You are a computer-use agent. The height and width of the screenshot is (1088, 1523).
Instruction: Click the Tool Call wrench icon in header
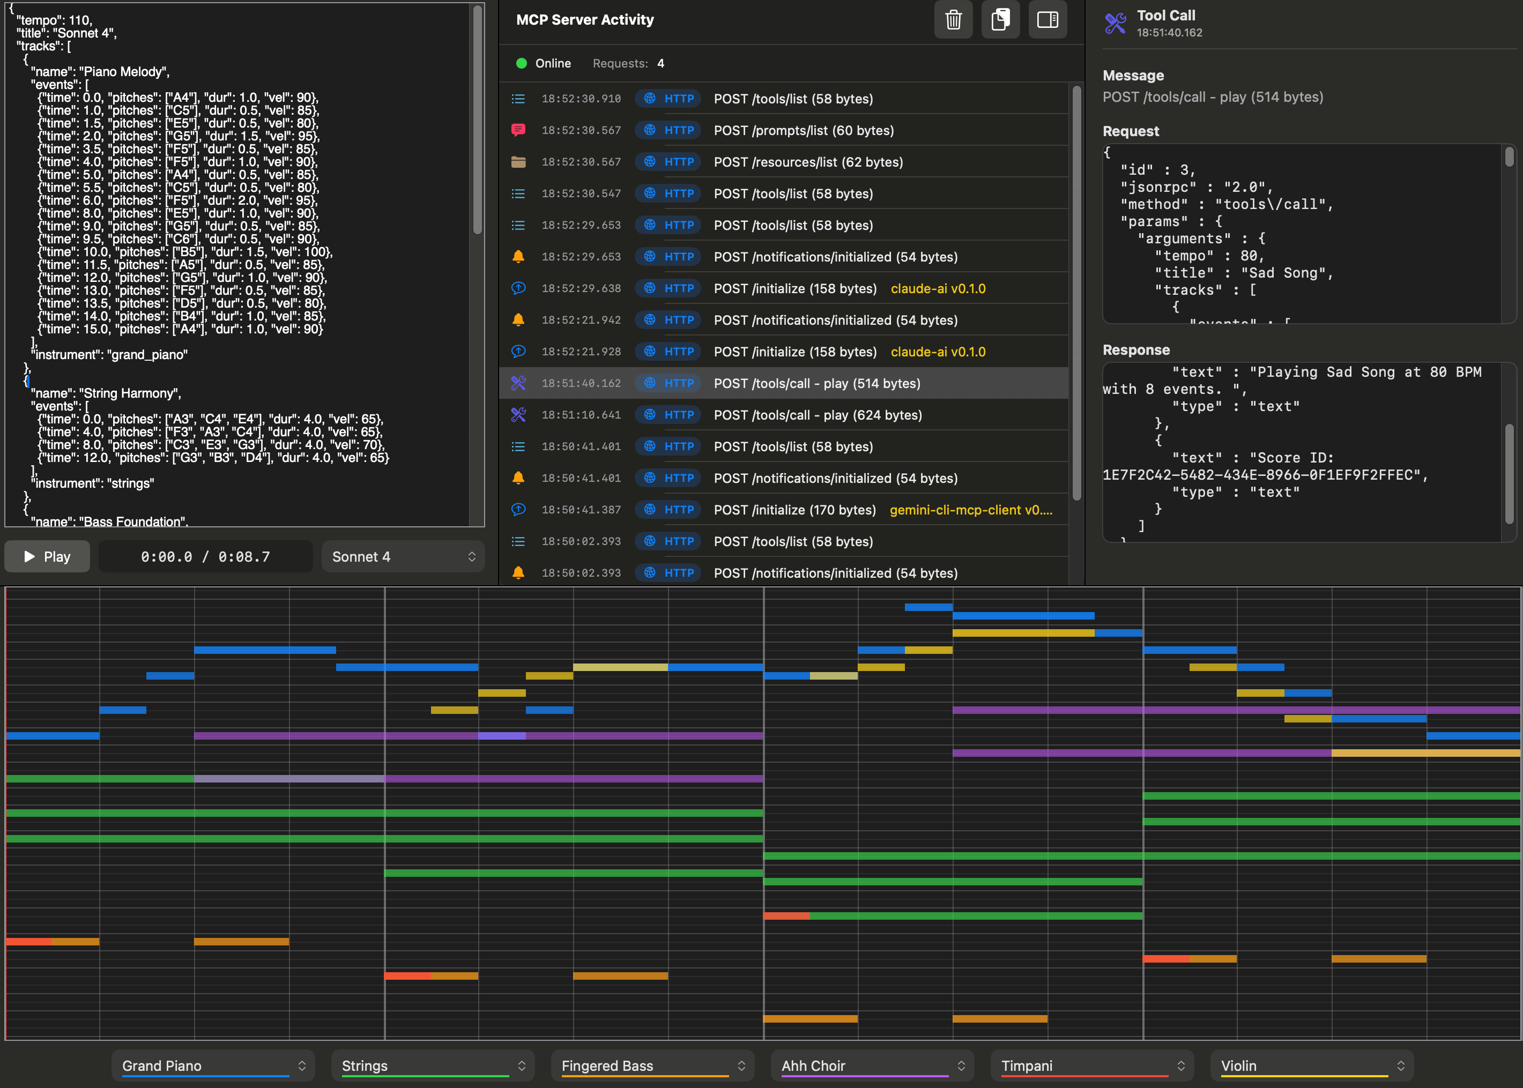(x=1115, y=24)
